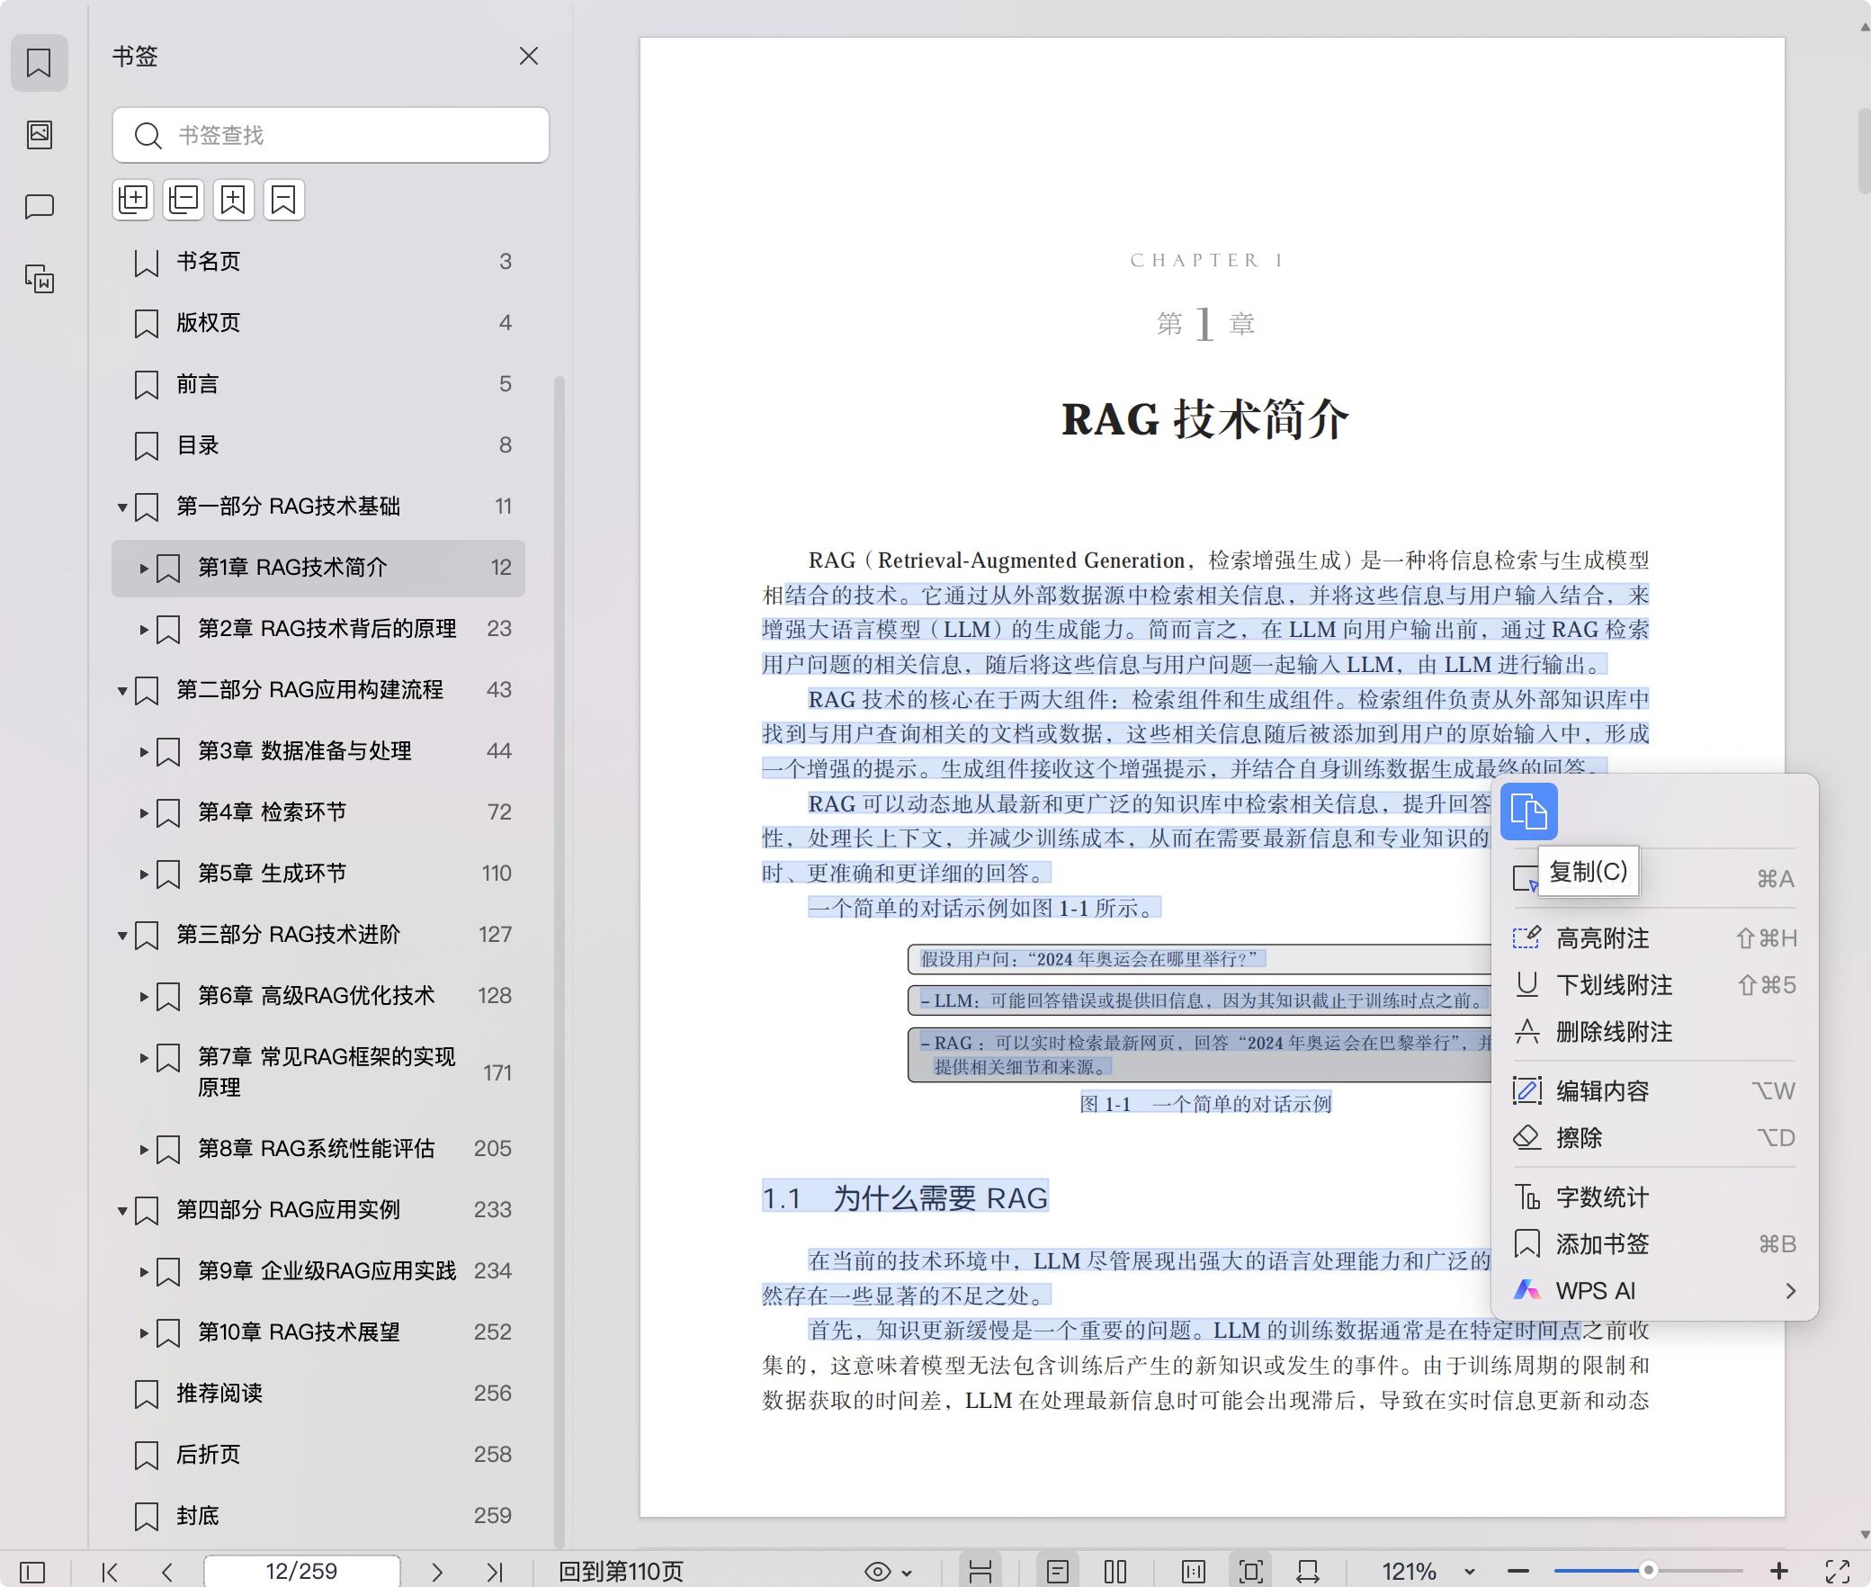Screen dimensions: 1871x1587
Task: Toggle the sidebar panel at bottom-left
Action: click(32, 1572)
